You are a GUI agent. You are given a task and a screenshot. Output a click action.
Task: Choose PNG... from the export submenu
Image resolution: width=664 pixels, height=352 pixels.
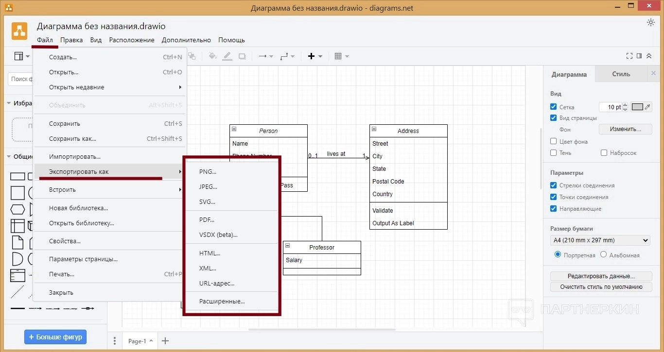point(208,171)
